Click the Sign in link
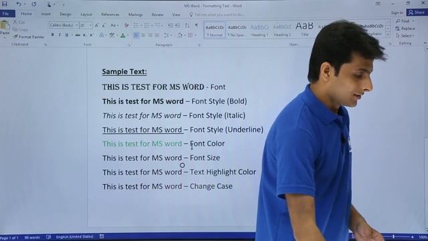The width and height of the screenshot is (428, 241). (x=397, y=13)
